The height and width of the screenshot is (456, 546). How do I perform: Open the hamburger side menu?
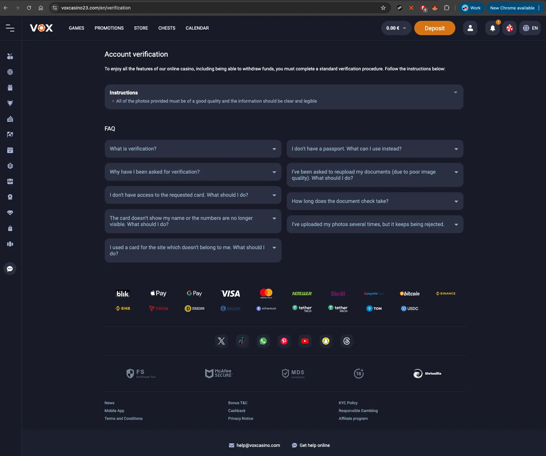[x=10, y=28]
